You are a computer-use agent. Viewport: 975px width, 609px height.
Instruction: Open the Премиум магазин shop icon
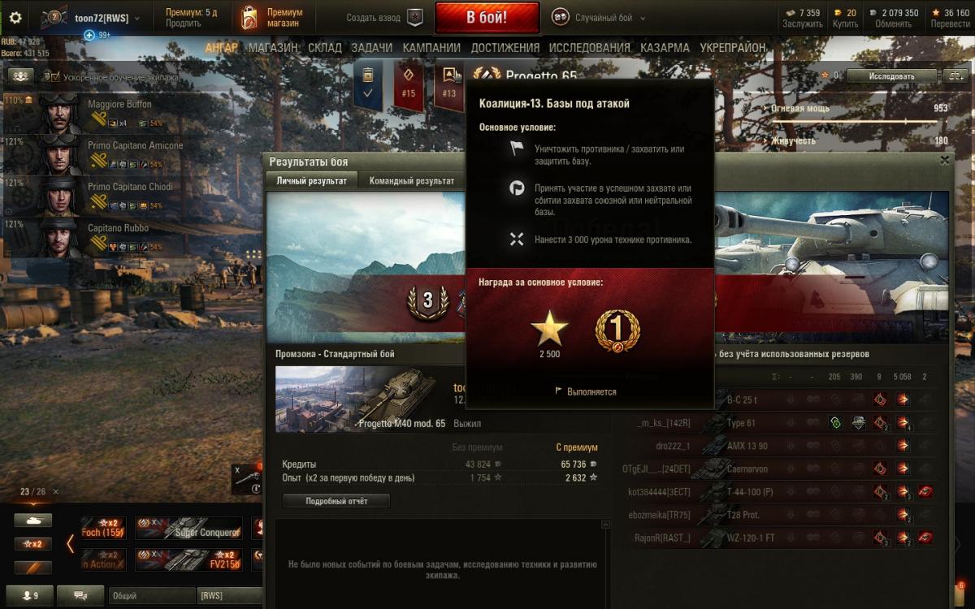pyautogui.click(x=250, y=18)
